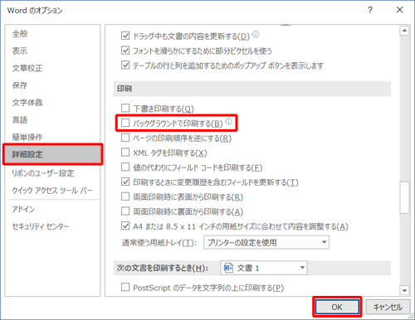Open 文字体裁 options category
The width and height of the screenshot is (415, 320).
[27, 103]
